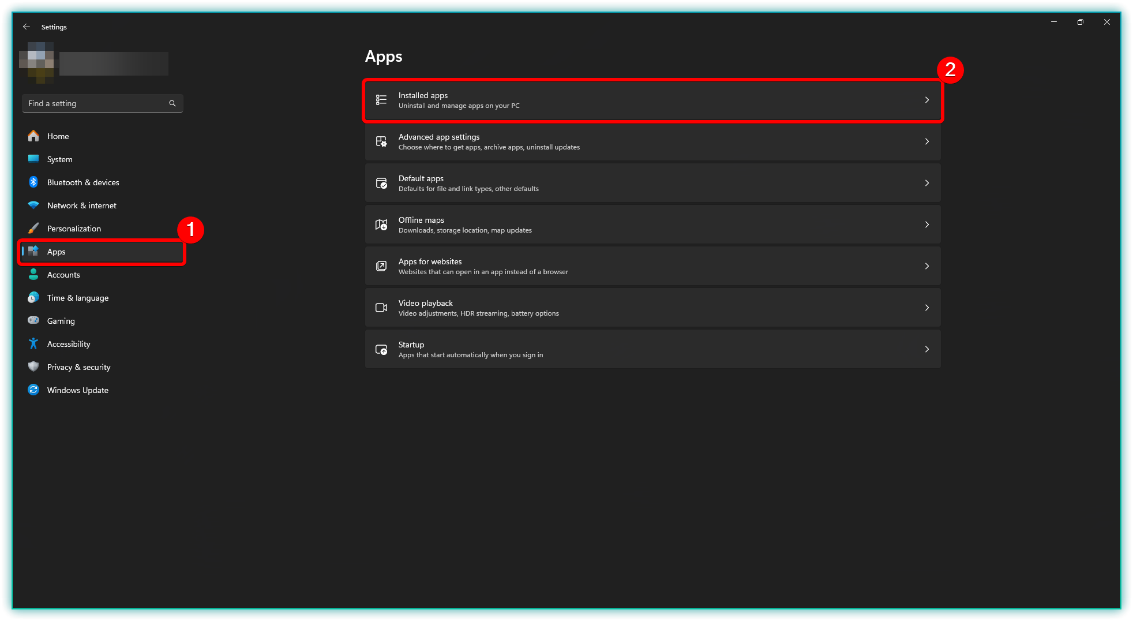Open Video playback settings
The image size is (1133, 621).
point(652,308)
